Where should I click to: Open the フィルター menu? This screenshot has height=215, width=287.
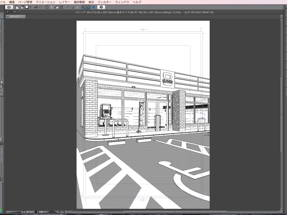[105, 2]
